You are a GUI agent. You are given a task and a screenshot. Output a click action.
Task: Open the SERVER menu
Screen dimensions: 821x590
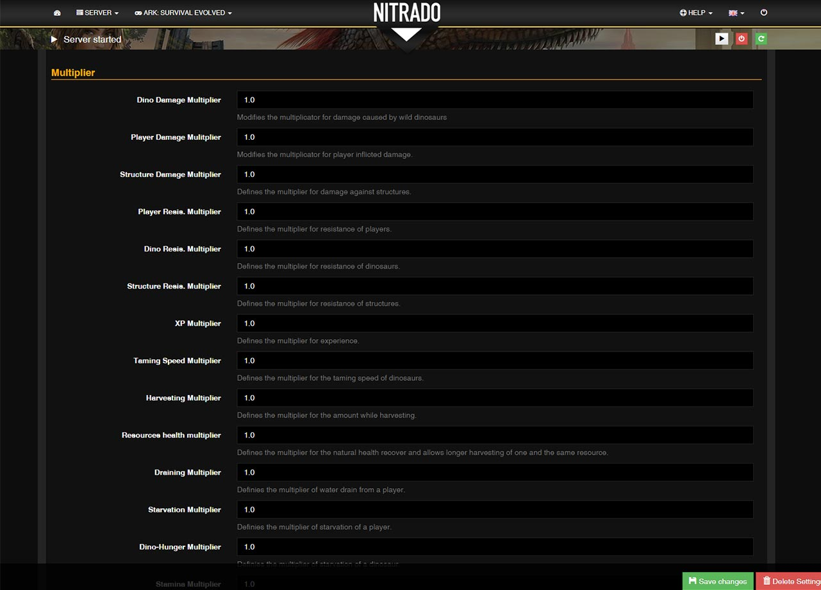(97, 13)
